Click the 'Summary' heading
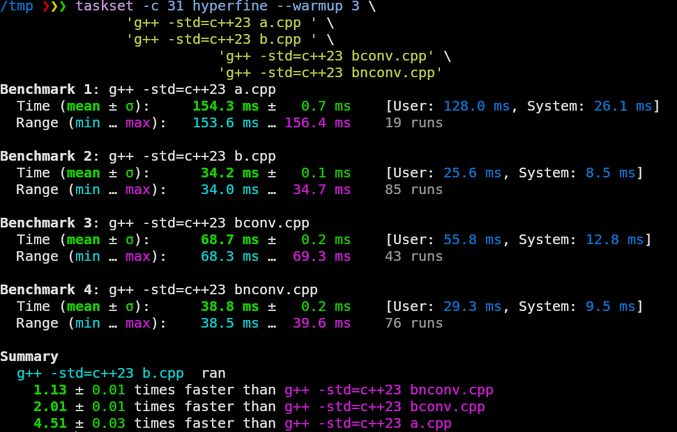 (29, 357)
